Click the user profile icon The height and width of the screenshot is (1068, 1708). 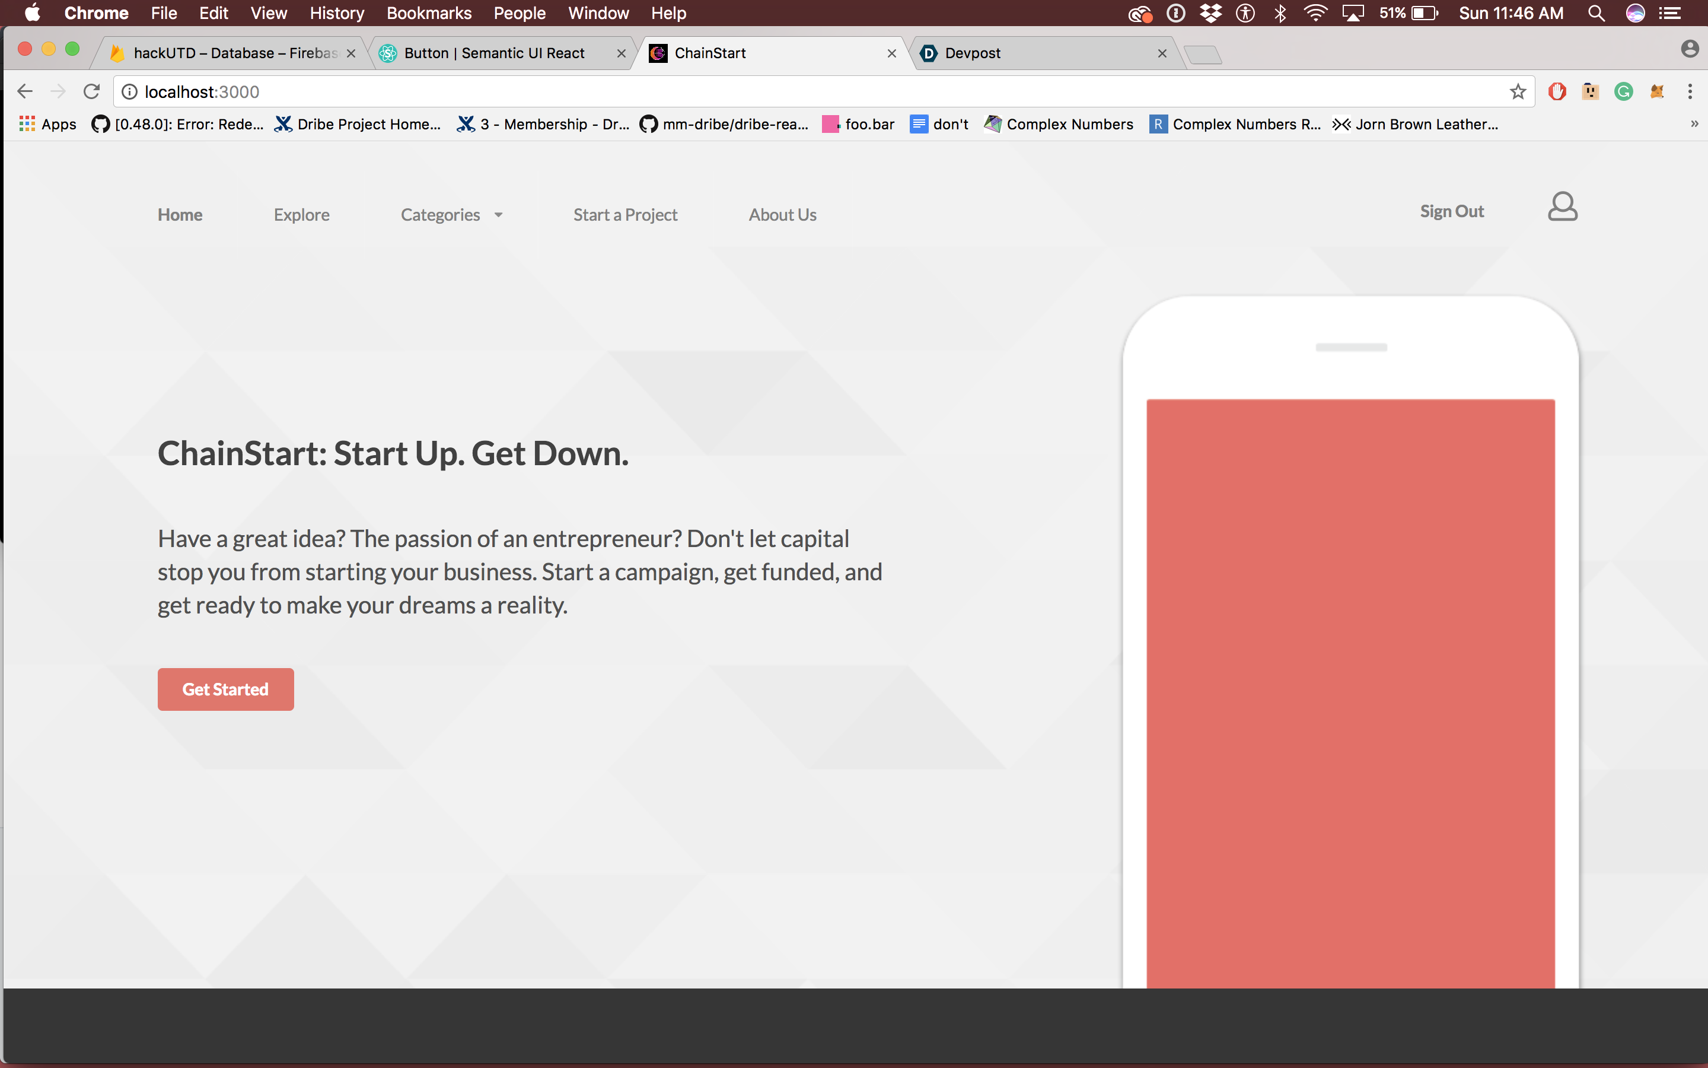[1562, 207]
